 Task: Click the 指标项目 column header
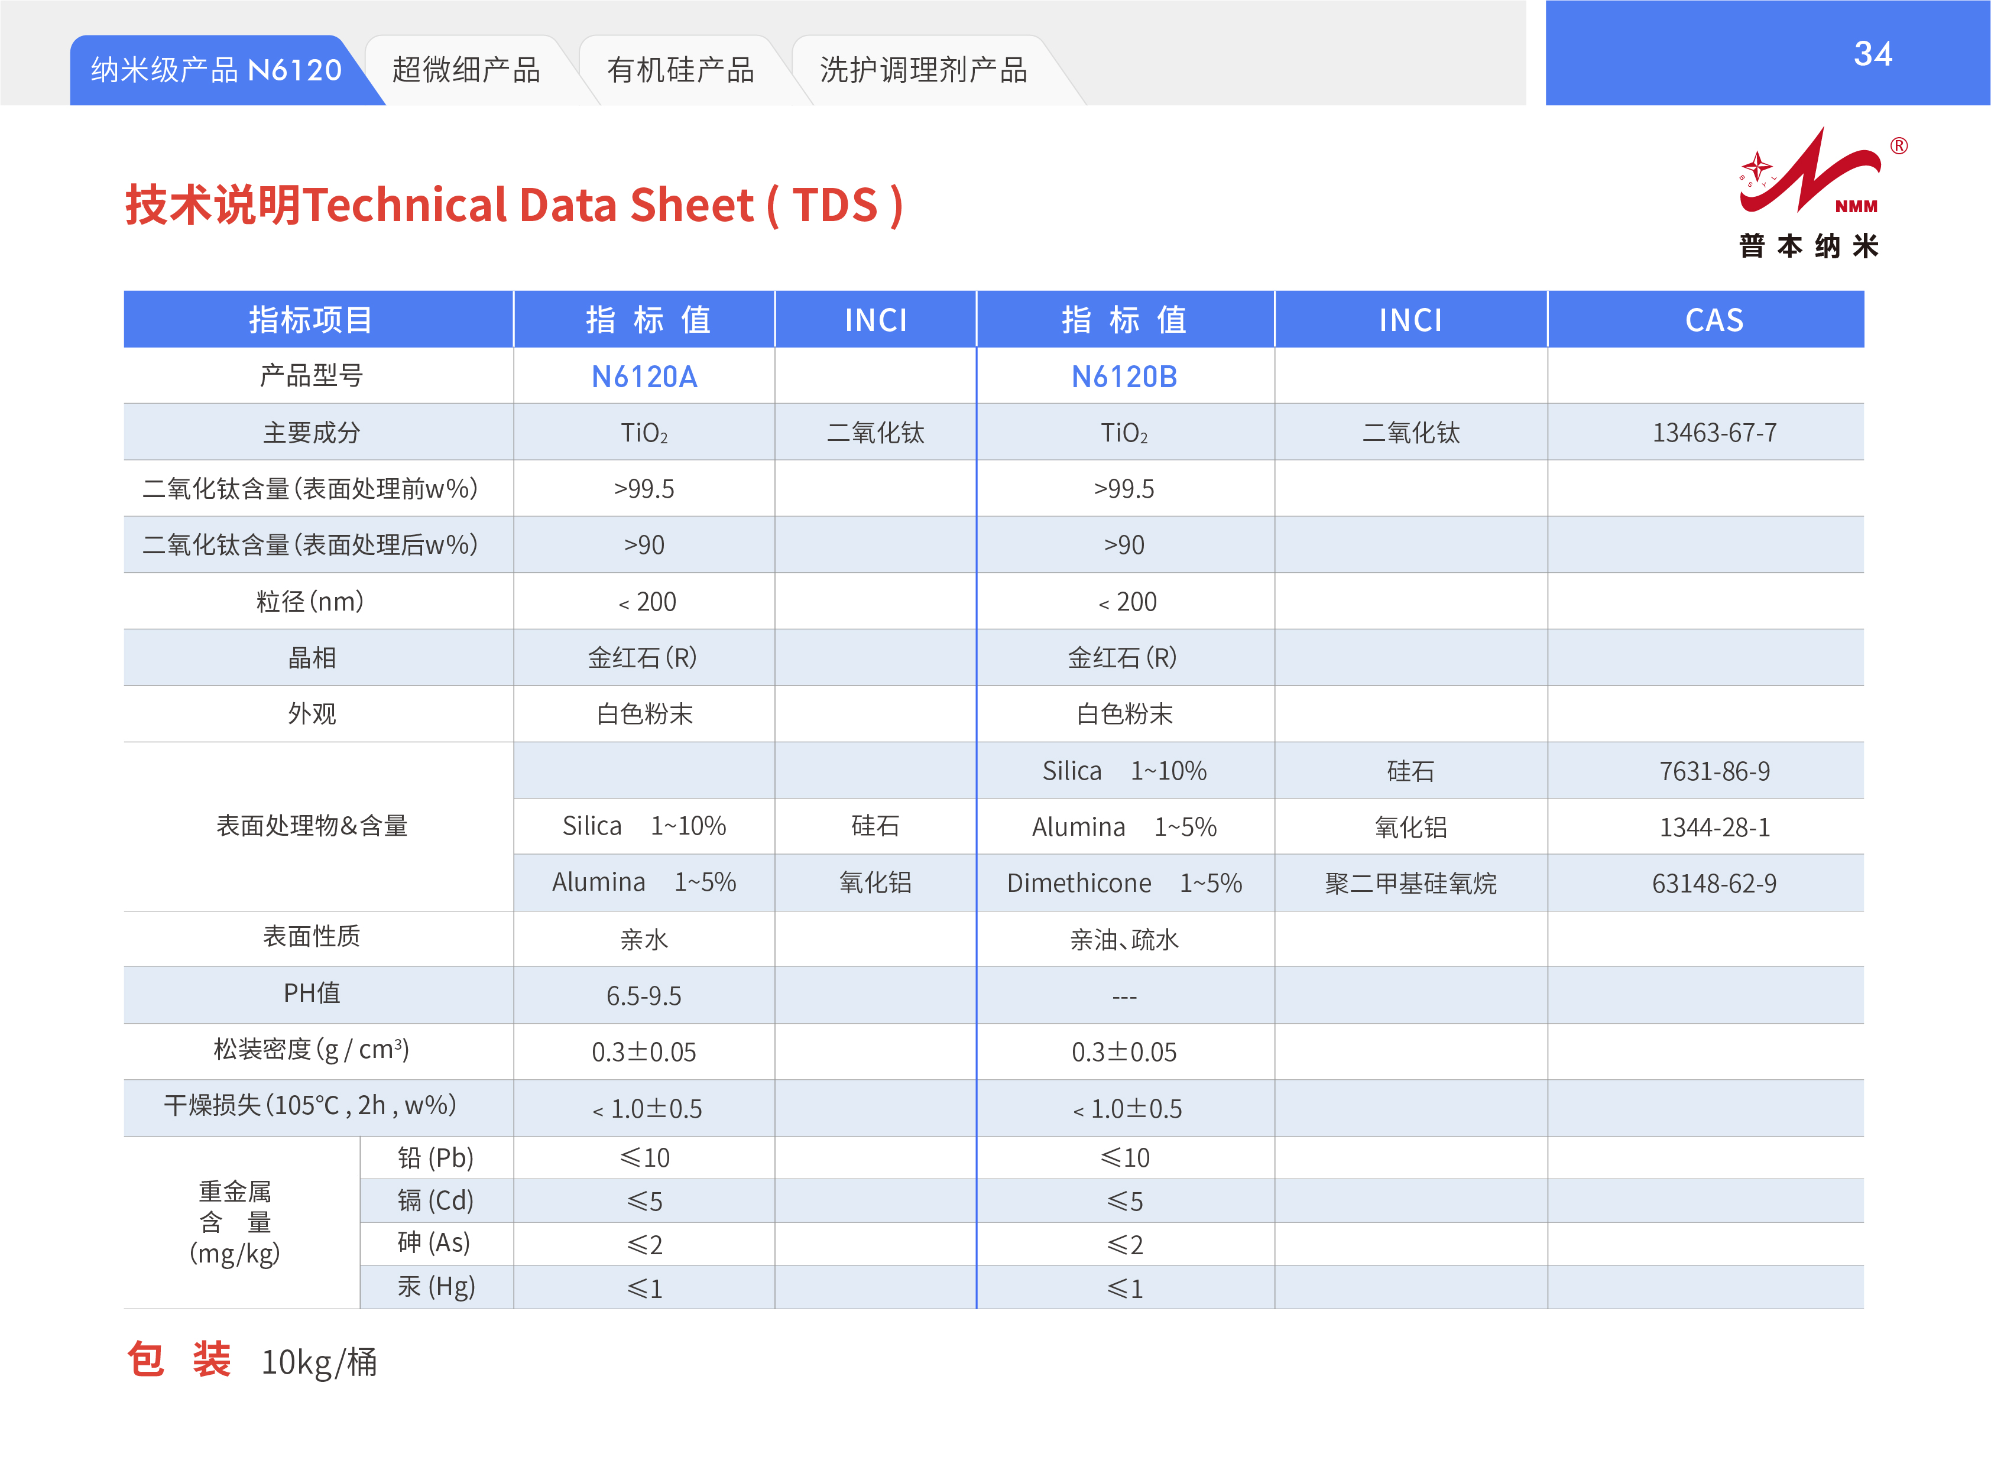point(311,320)
